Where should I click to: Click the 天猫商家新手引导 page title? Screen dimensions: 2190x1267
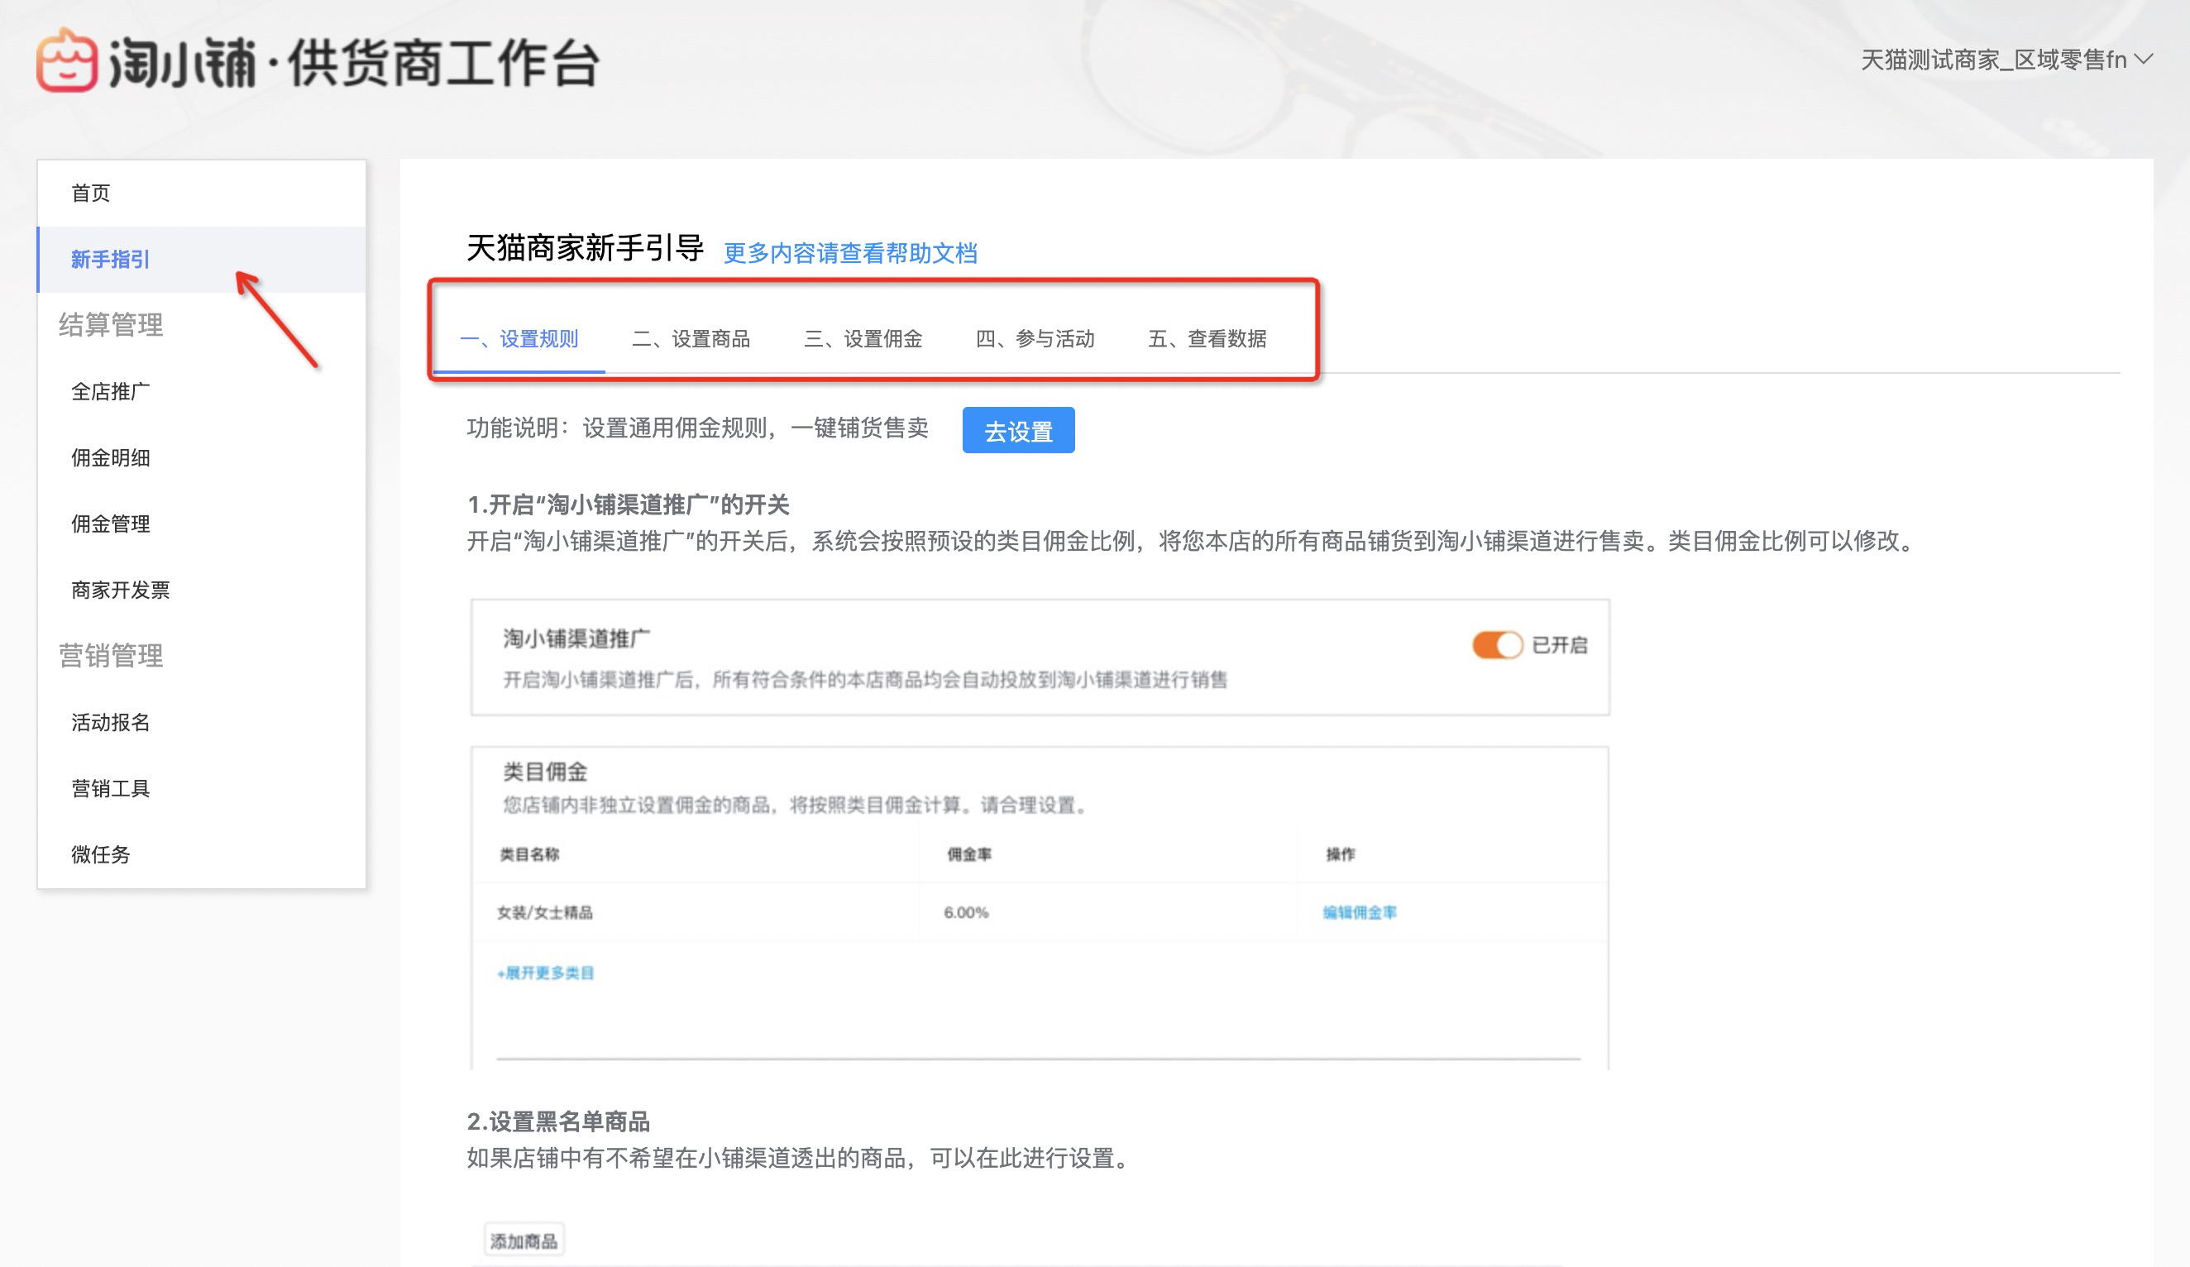click(585, 247)
